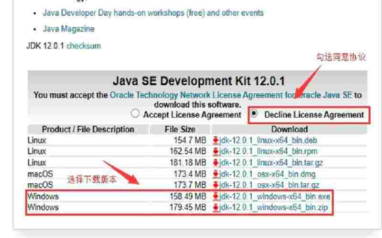The height and width of the screenshot is (238, 382).
Task: Select Accept License Agreement radio button
Action: 135,113
